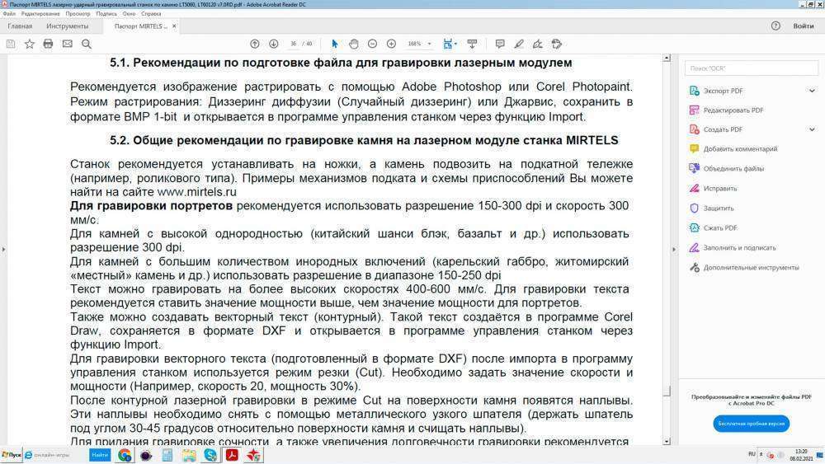Open Добавить комментарий tool
The height and width of the screenshot is (464, 825).
click(x=740, y=149)
